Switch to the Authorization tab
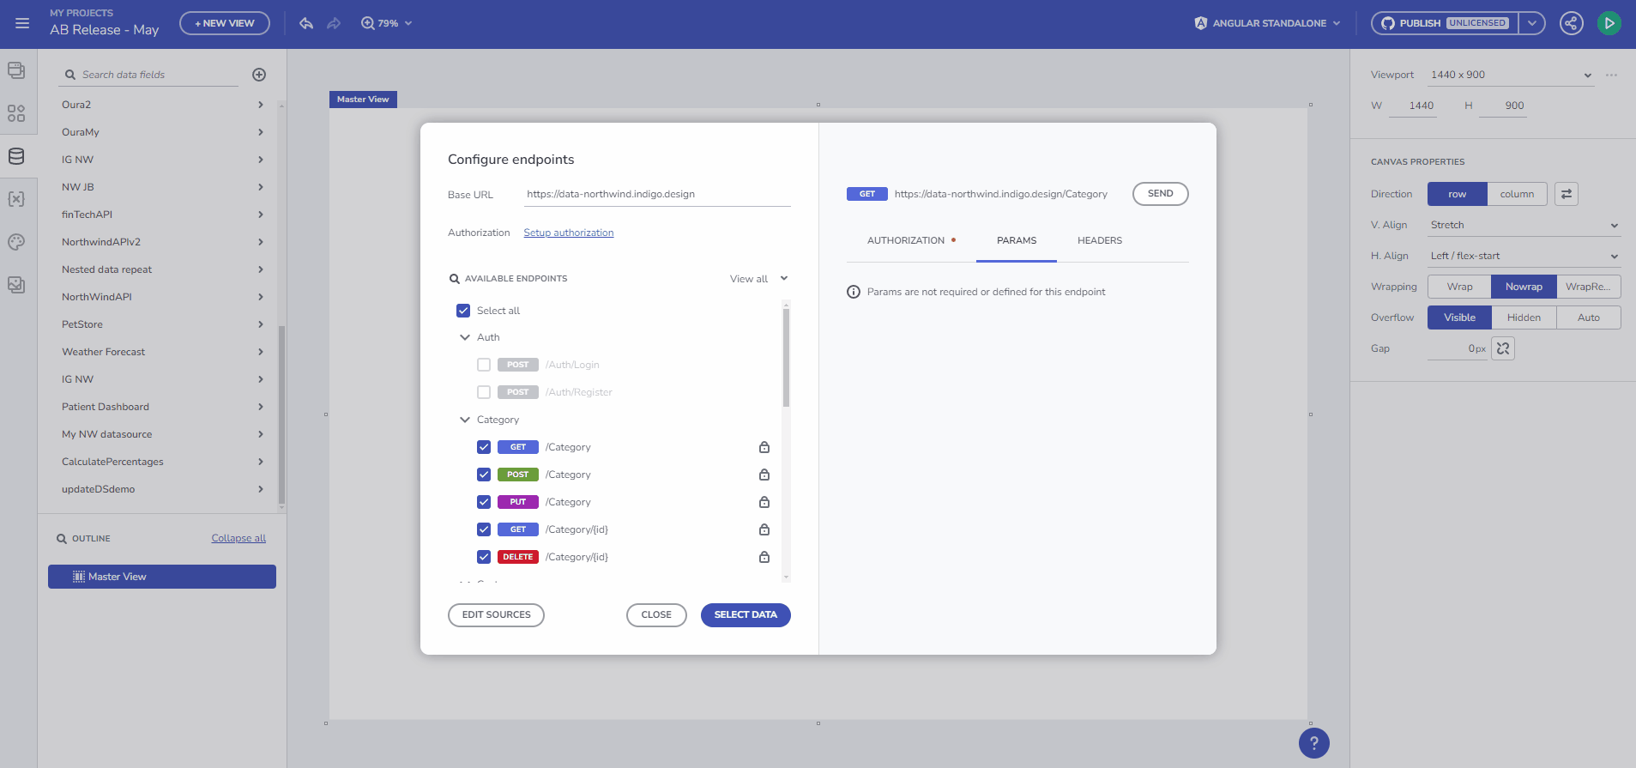The image size is (1636, 768). click(x=911, y=240)
